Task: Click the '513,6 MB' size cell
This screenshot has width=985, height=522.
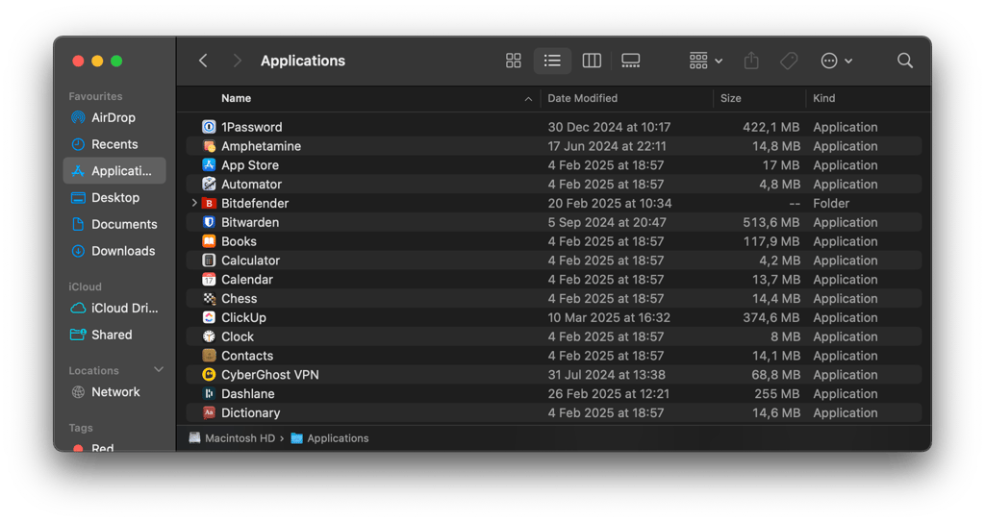Action: pyautogui.click(x=771, y=222)
